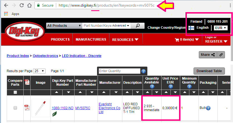
Task: Focus the Part Number/Keyword search field
Action: pos(98,26)
